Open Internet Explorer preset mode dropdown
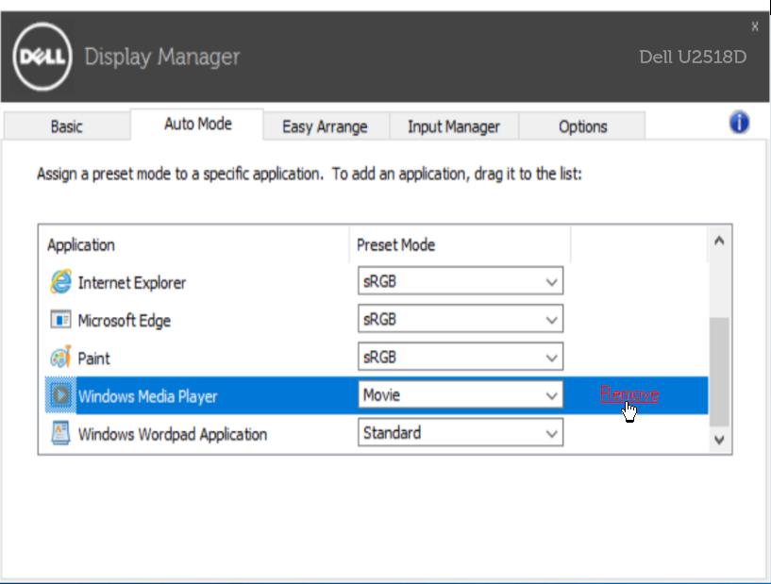The height and width of the screenshot is (584, 771). (461, 281)
